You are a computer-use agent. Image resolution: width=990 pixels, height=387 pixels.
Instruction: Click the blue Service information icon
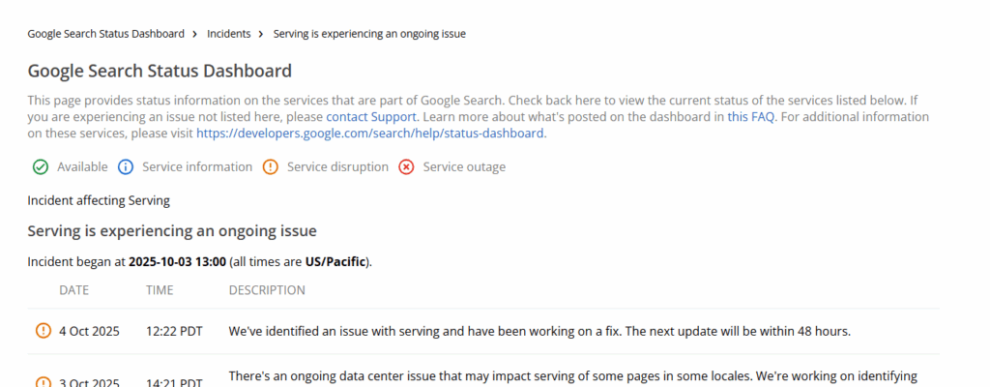coord(125,166)
